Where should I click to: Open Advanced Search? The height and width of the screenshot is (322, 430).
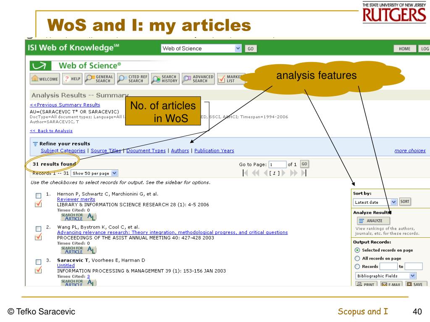click(198, 79)
